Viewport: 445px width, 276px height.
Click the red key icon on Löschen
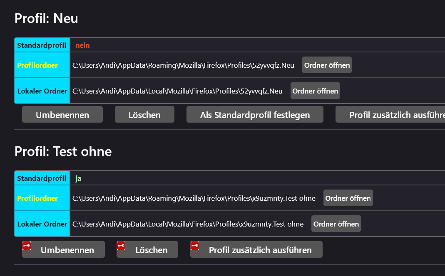coord(122,246)
